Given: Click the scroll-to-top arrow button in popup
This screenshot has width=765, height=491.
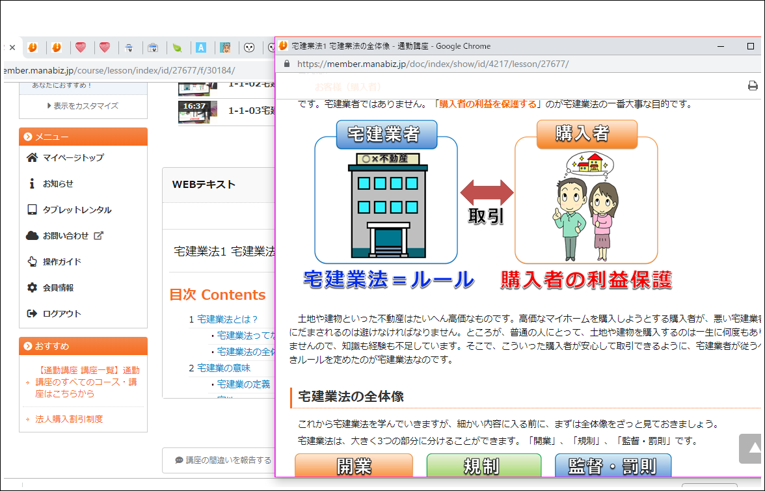Looking at the screenshot, I should click(752, 449).
